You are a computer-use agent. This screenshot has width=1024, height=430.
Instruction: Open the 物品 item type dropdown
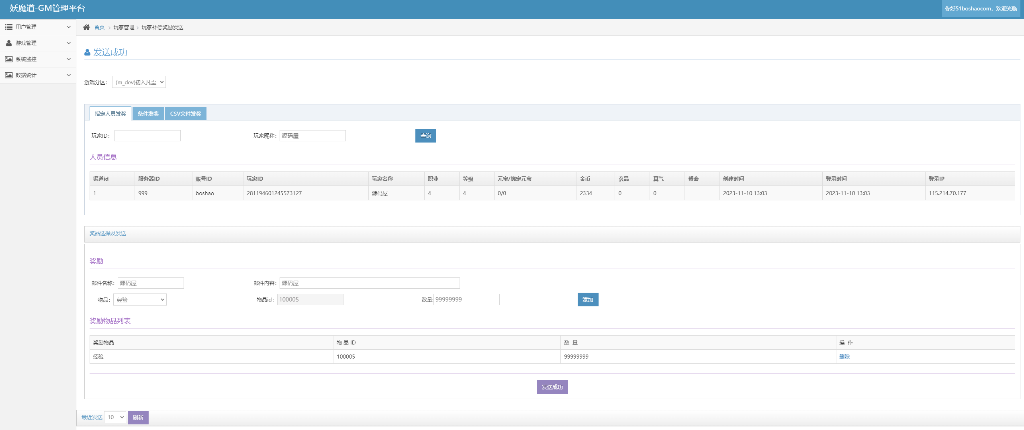tap(140, 300)
